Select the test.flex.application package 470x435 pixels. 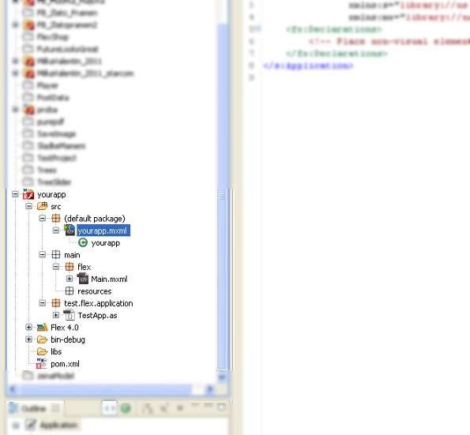pos(98,303)
